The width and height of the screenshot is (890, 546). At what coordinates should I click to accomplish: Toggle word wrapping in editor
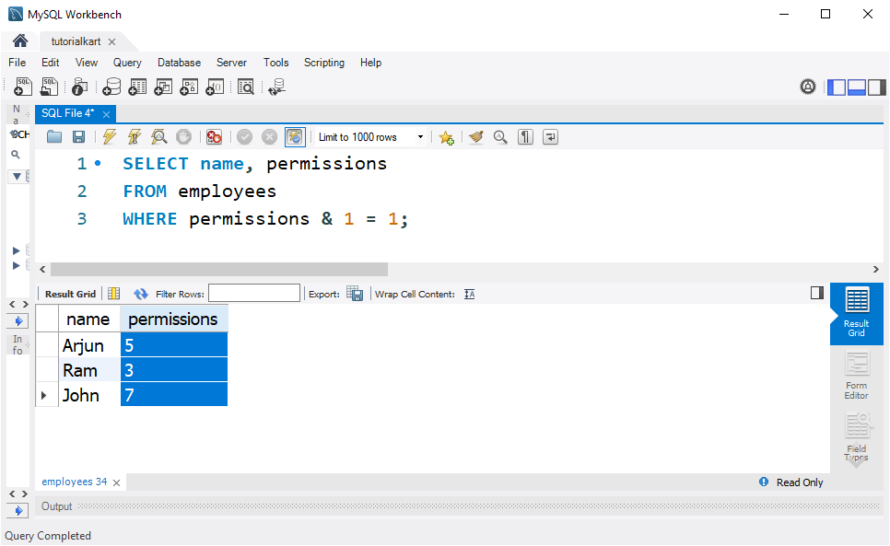[x=551, y=136]
